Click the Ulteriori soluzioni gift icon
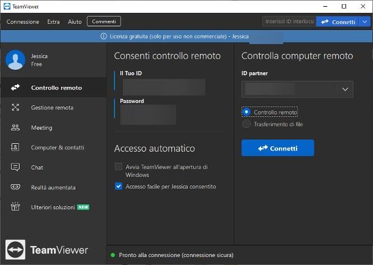This screenshot has height=265, width=373. [x=15, y=206]
